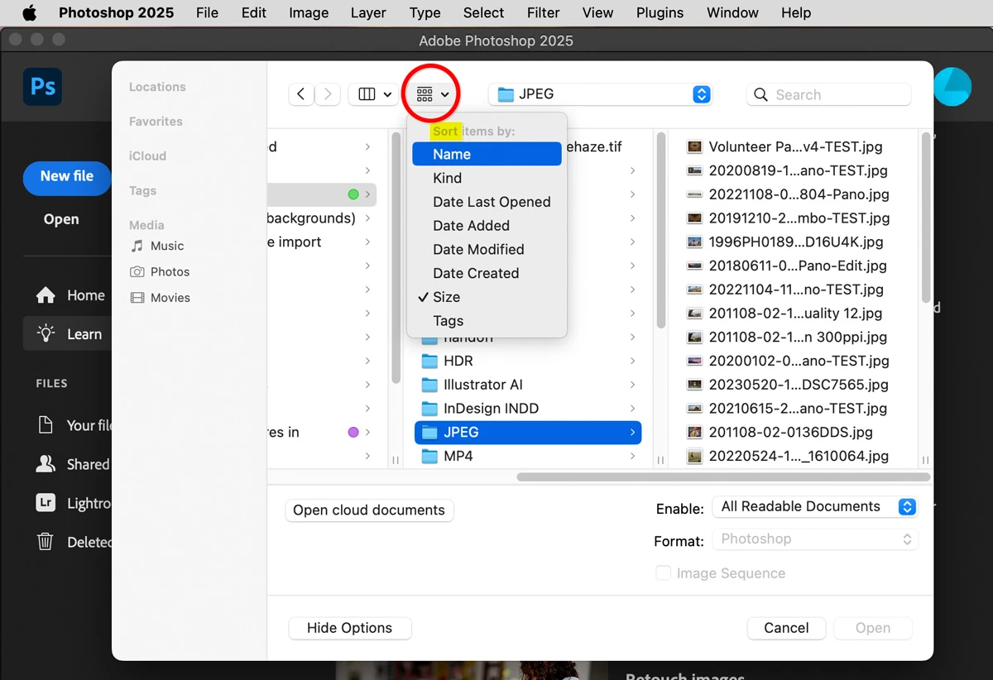Go to Home in Photoshop sidebar
This screenshot has width=993, height=680.
(70, 295)
